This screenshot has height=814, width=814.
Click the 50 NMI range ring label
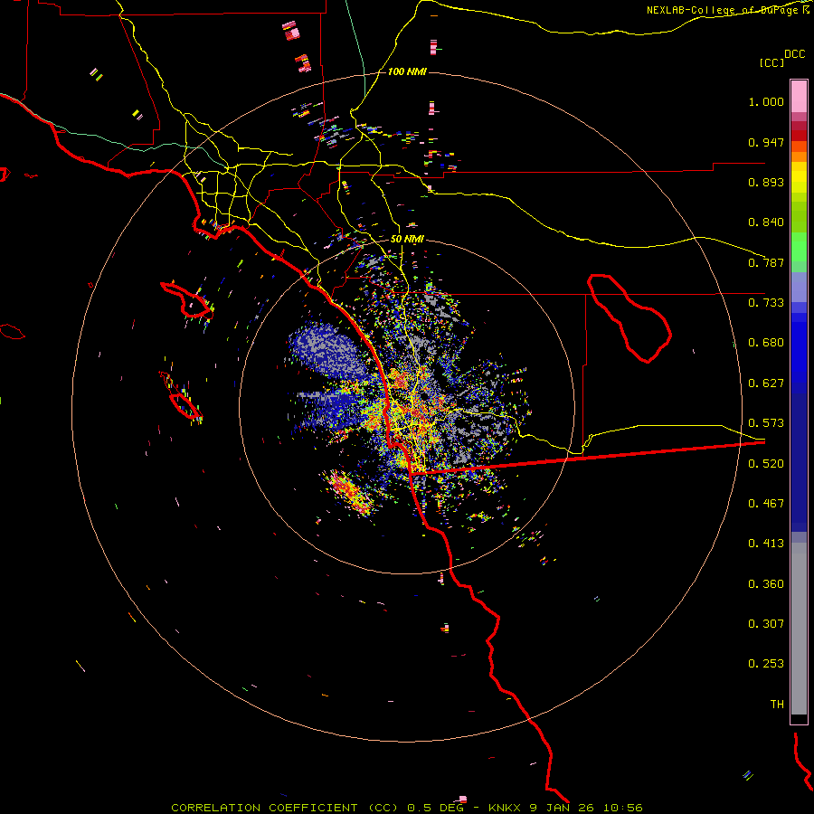(407, 240)
